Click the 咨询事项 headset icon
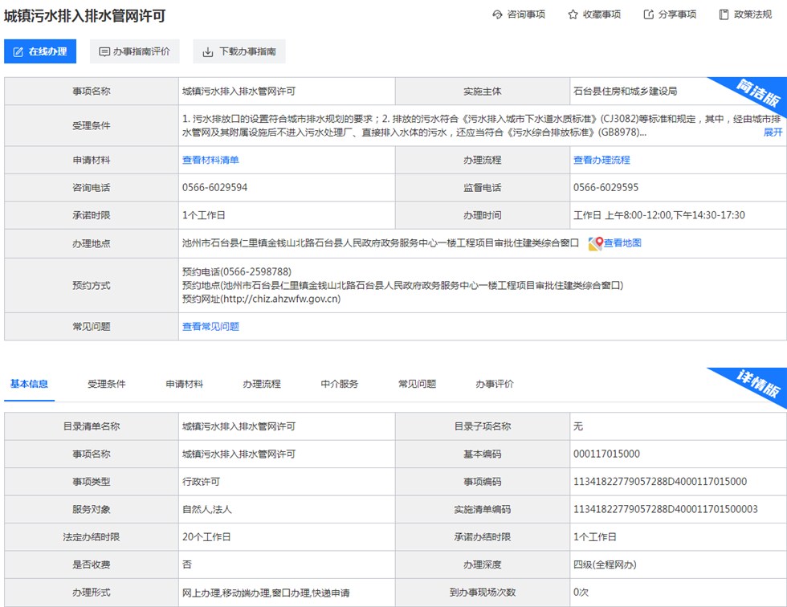Image resolution: width=787 pixels, height=607 pixels. 497,14
